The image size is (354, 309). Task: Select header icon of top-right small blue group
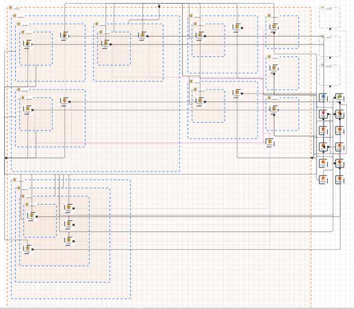269,16
